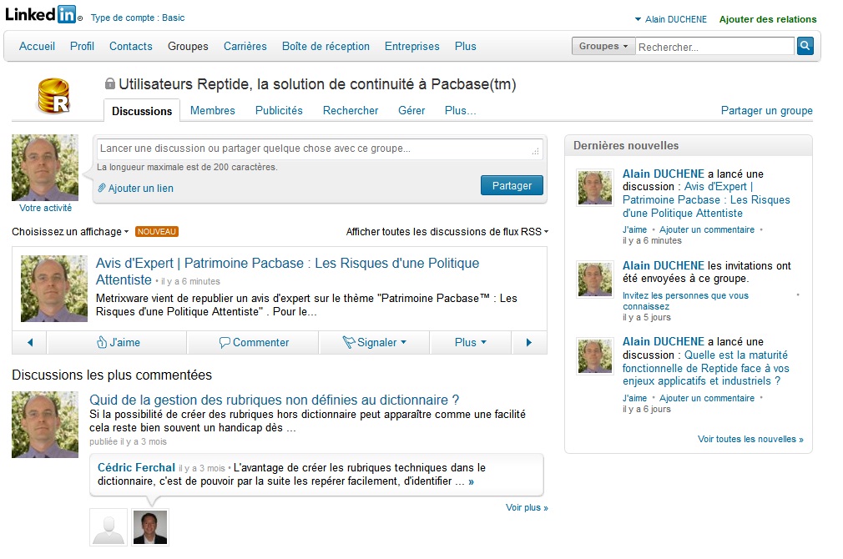This screenshot has height=559, width=843.
Task: Click the photo beside the Quid de la gestion discussion
Action: click(x=45, y=425)
